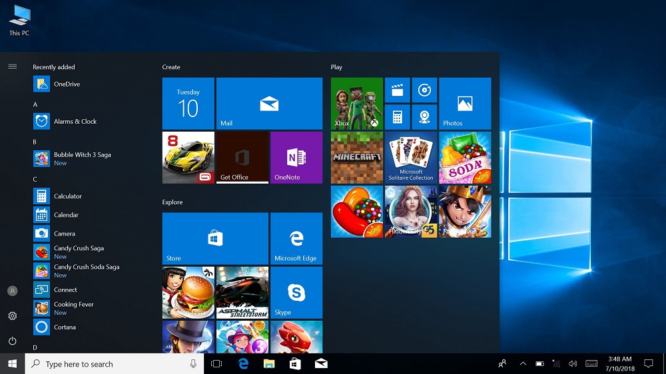
Task: Click the Explore group header
Action: point(172,202)
